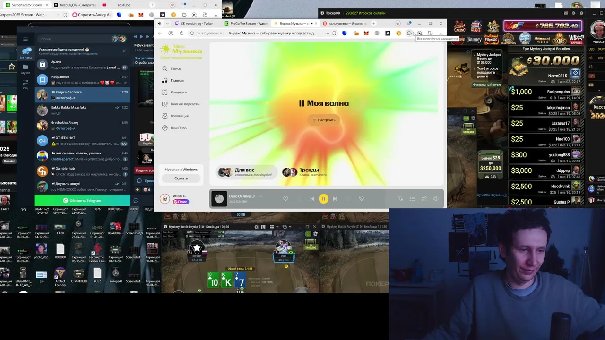
Task: Open Gamble_hub channel in Telegram
Action: click(x=82, y=171)
